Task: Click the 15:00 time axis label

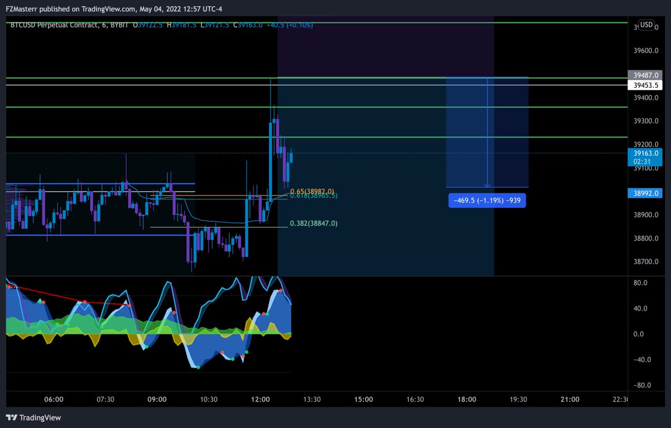Action: click(x=363, y=400)
